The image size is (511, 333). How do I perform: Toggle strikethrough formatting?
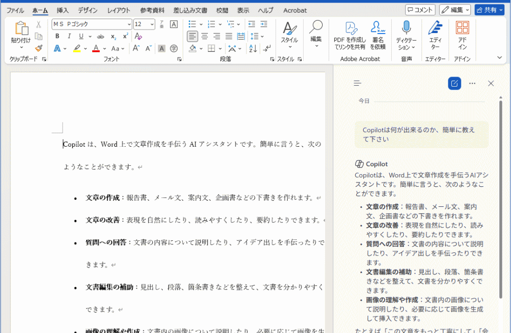(x=101, y=37)
